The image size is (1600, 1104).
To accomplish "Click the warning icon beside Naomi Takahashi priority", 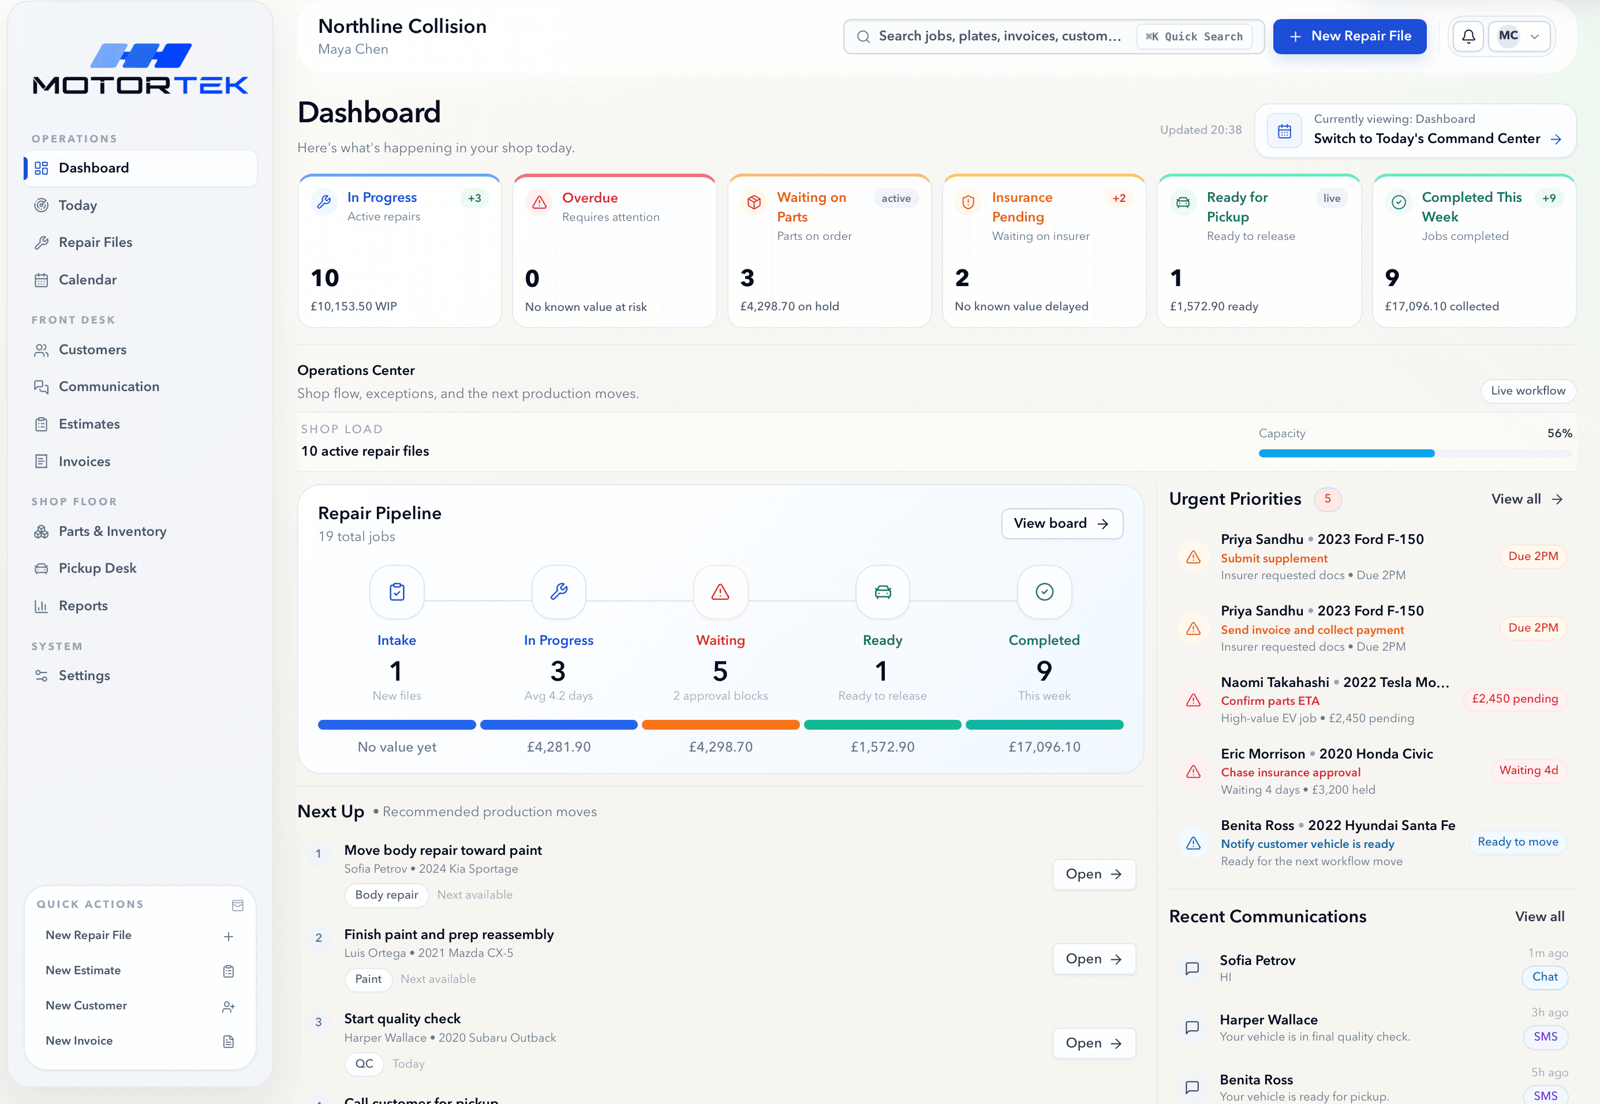I will pos(1193,700).
